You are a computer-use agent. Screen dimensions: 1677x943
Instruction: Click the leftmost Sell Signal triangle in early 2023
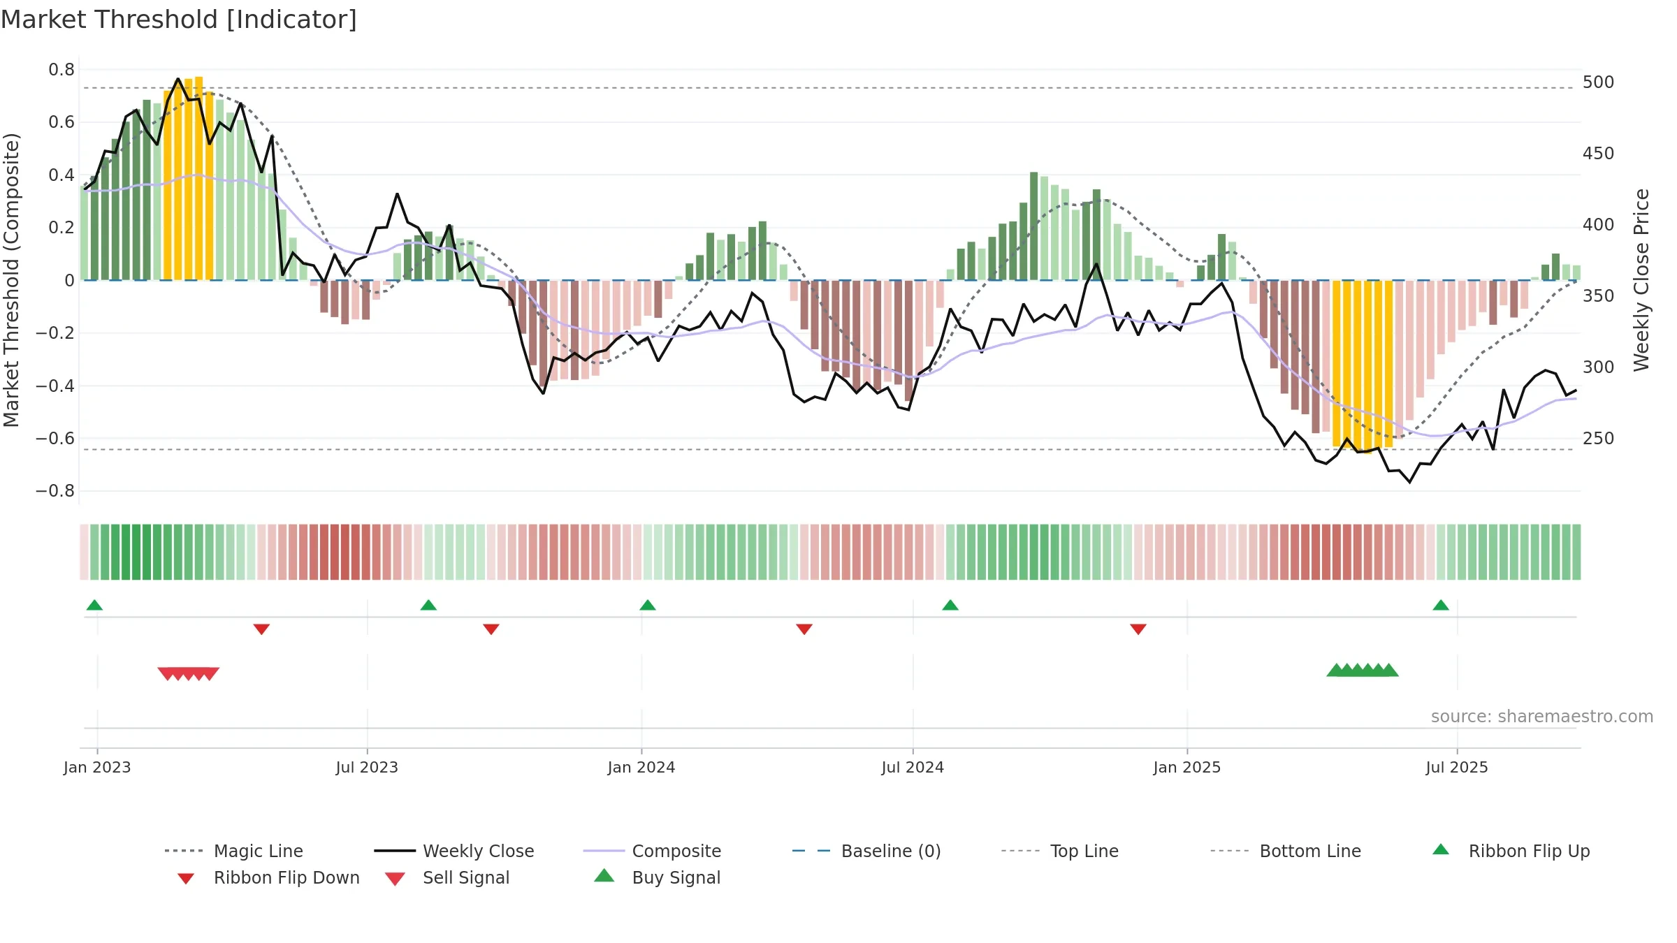coord(166,673)
